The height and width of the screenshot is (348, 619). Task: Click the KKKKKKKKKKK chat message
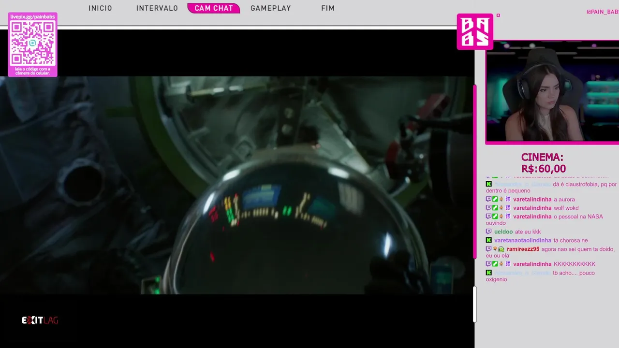click(575, 264)
